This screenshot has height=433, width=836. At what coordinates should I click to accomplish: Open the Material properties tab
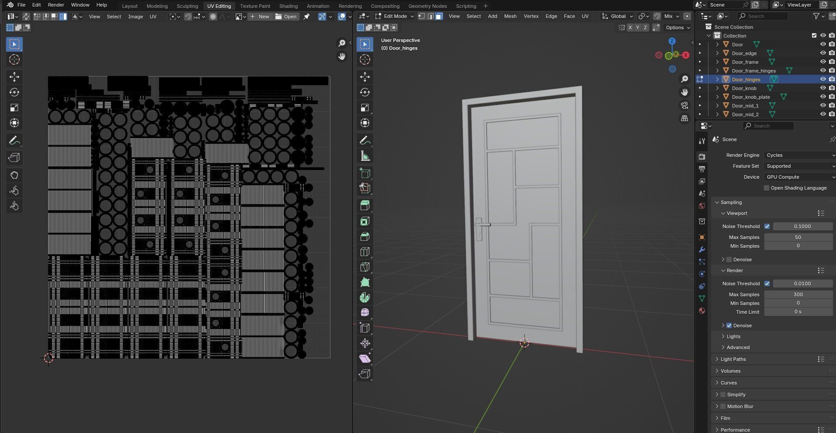pos(702,311)
